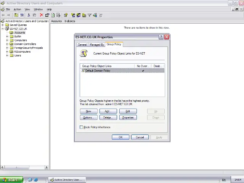Confirm the dialog with OK

point(120,137)
